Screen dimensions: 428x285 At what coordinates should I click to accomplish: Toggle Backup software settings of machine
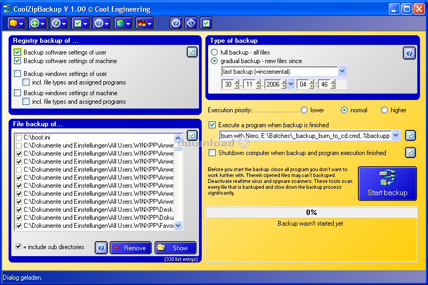point(18,60)
